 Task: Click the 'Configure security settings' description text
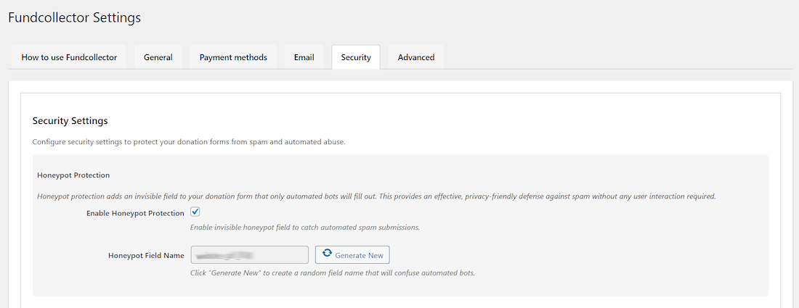click(x=189, y=142)
